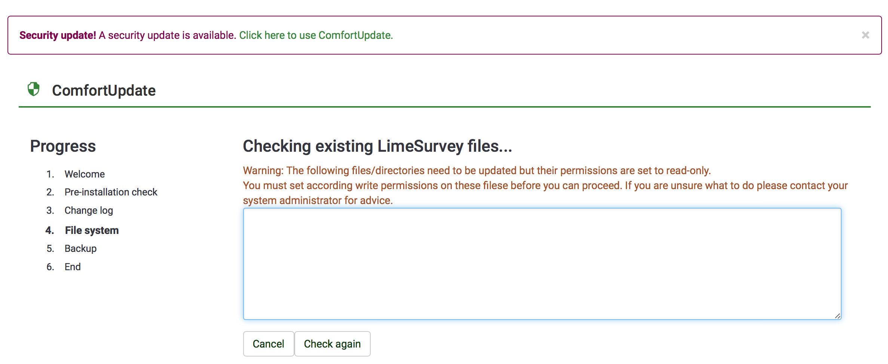Go to the Change log progress step
The height and width of the screenshot is (364, 888).
[89, 210]
